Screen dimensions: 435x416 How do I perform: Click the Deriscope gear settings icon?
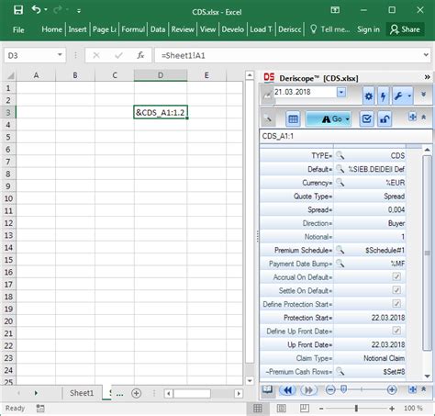click(369, 96)
